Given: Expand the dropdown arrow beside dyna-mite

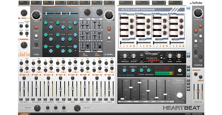Looking at the screenshot, I should 188,56.
